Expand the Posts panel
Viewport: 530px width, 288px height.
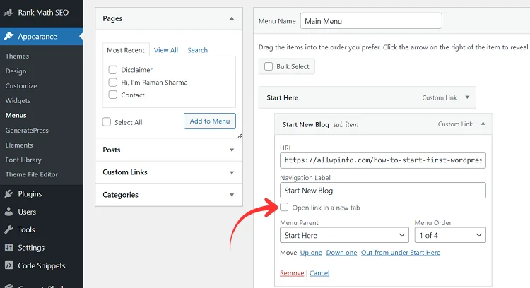pos(232,150)
